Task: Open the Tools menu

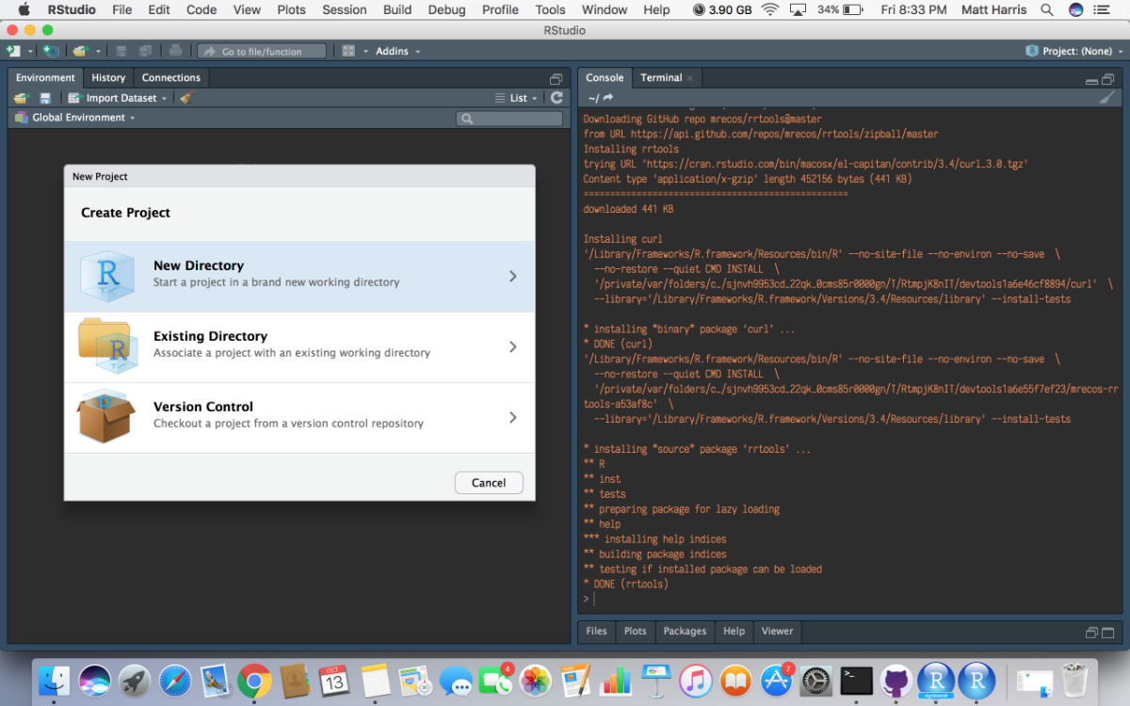Action: point(551,9)
